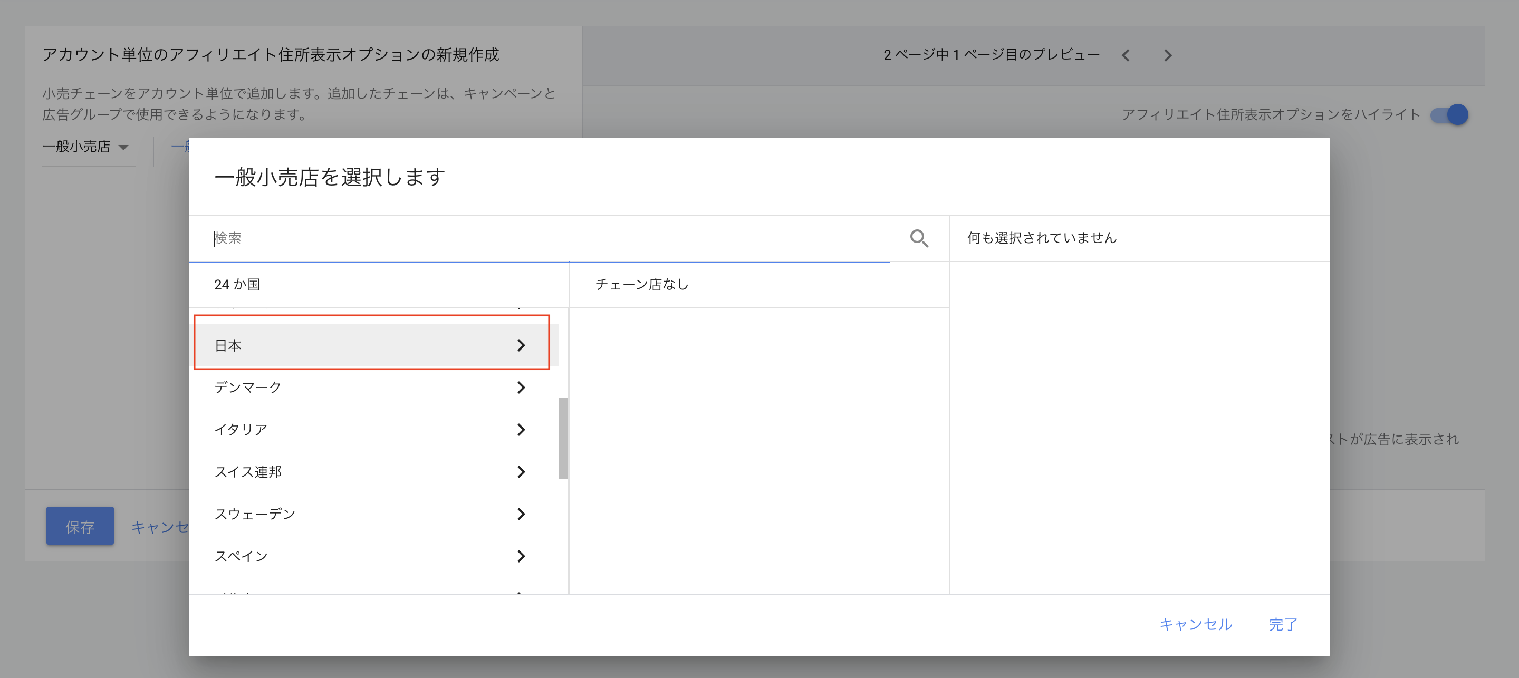Toggle アフィリエイト住所表示オプションをハイライト switch
Viewport: 1519px width, 678px height.
pyautogui.click(x=1449, y=114)
